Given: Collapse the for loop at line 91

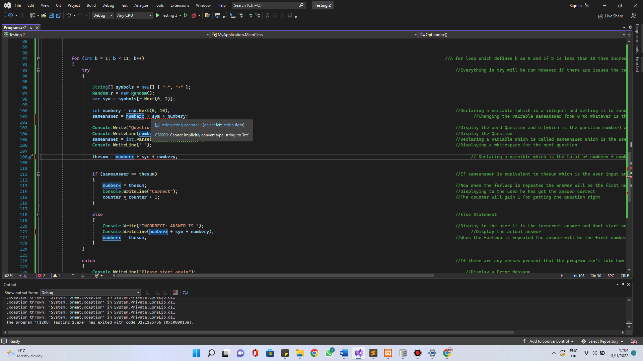Looking at the screenshot, I should pyautogui.click(x=39, y=58).
